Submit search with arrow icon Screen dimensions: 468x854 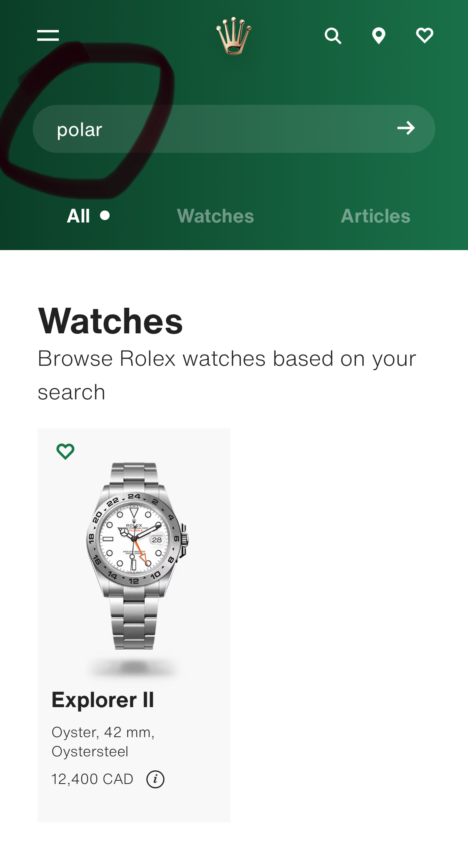(406, 128)
